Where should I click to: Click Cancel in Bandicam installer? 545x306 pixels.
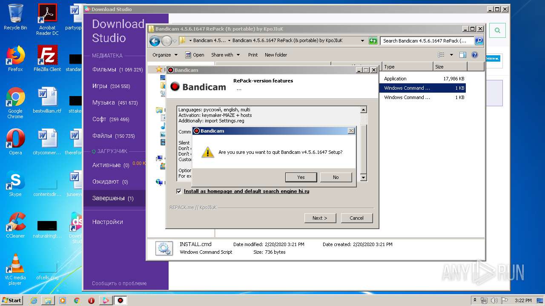click(357, 218)
